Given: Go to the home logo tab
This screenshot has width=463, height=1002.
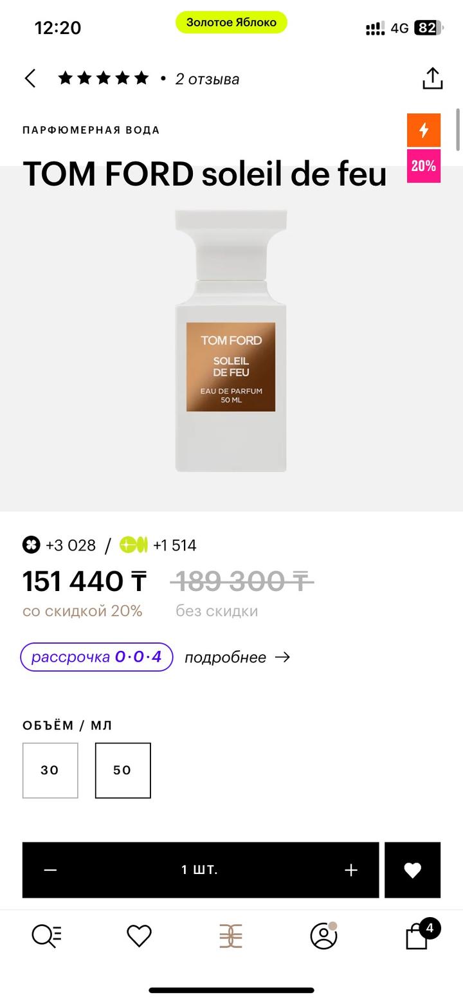Looking at the screenshot, I should point(231,936).
